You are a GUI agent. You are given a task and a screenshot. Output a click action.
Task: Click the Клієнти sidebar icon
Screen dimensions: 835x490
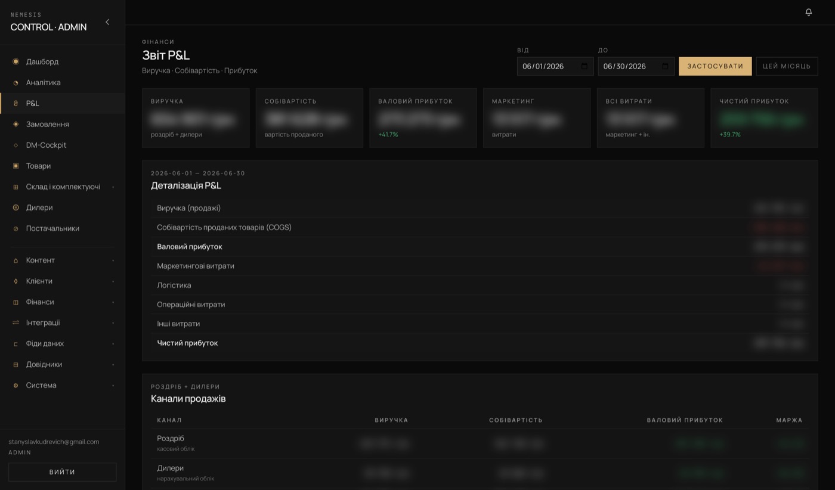[16, 281]
